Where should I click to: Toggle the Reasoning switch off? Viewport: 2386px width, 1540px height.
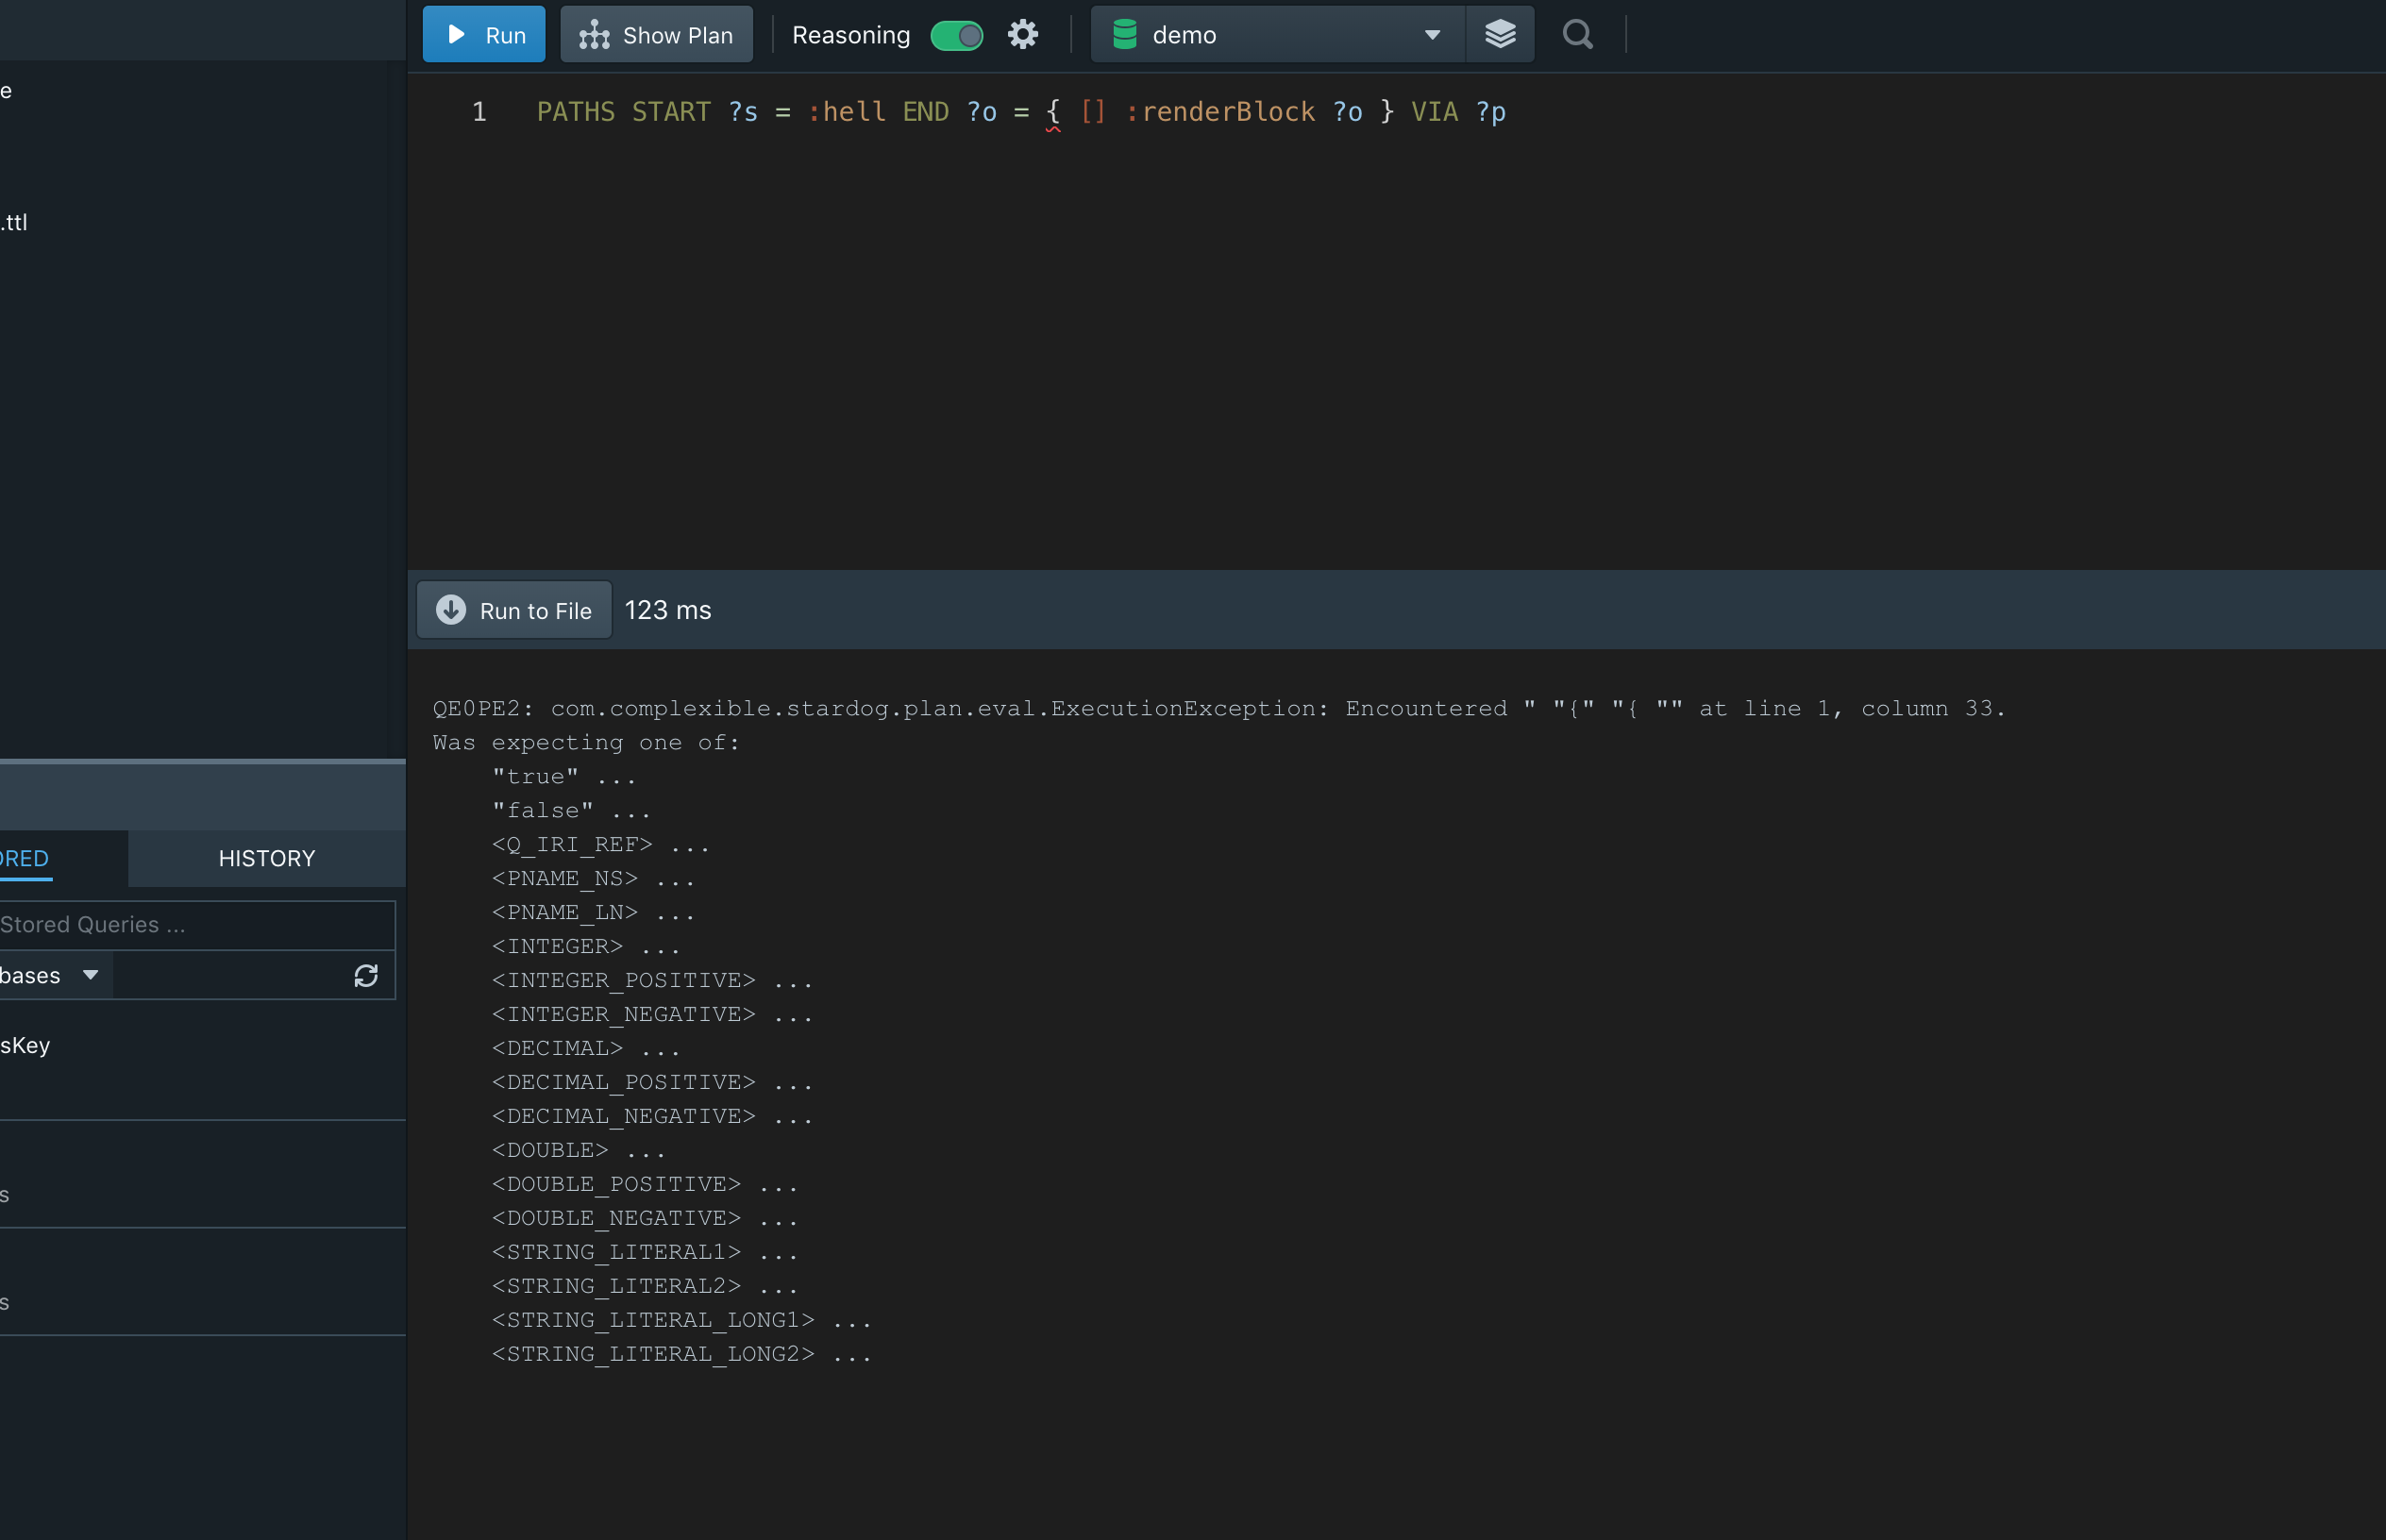click(x=956, y=35)
